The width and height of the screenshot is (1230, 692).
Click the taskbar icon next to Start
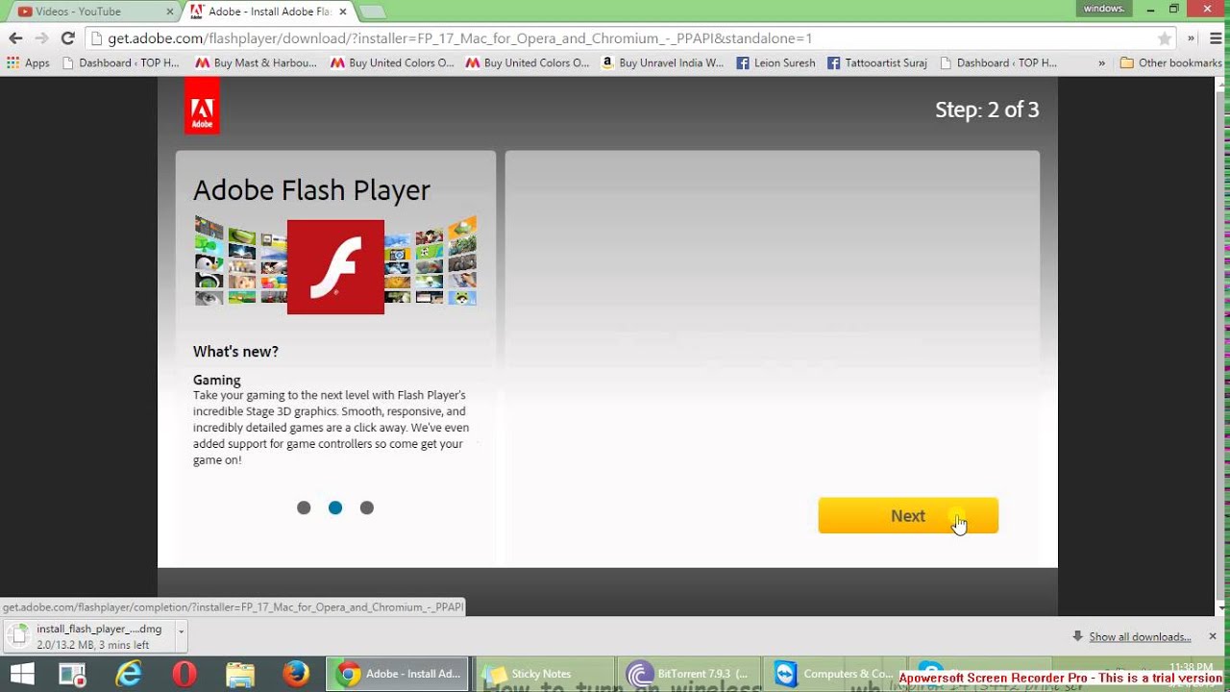pos(73,674)
